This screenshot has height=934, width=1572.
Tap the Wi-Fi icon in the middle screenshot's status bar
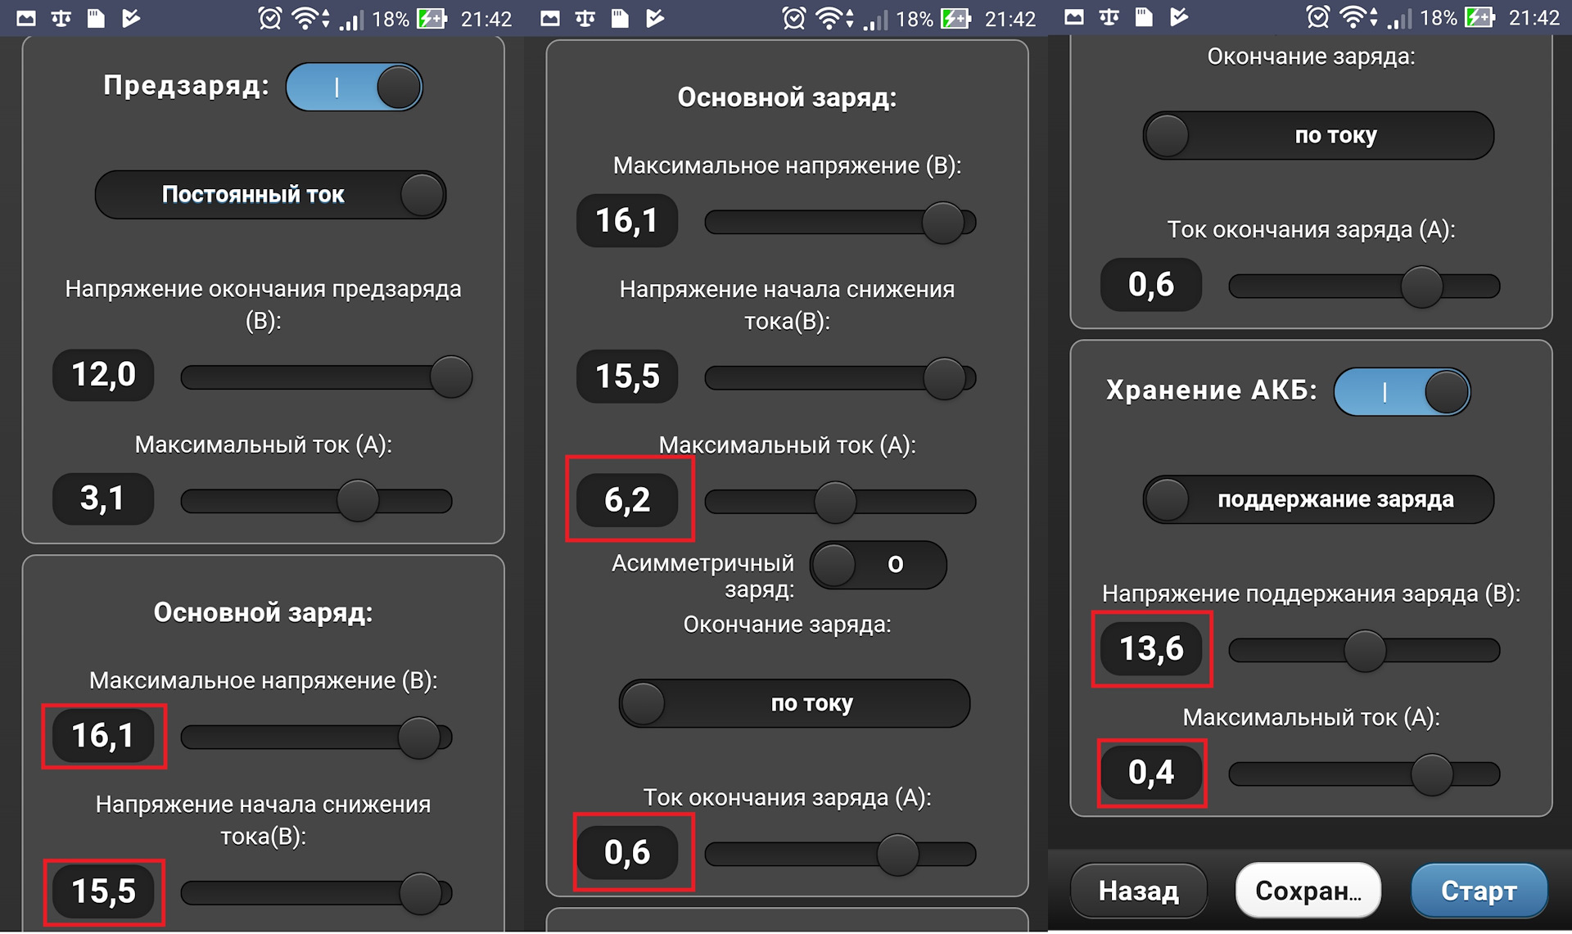pos(828,18)
